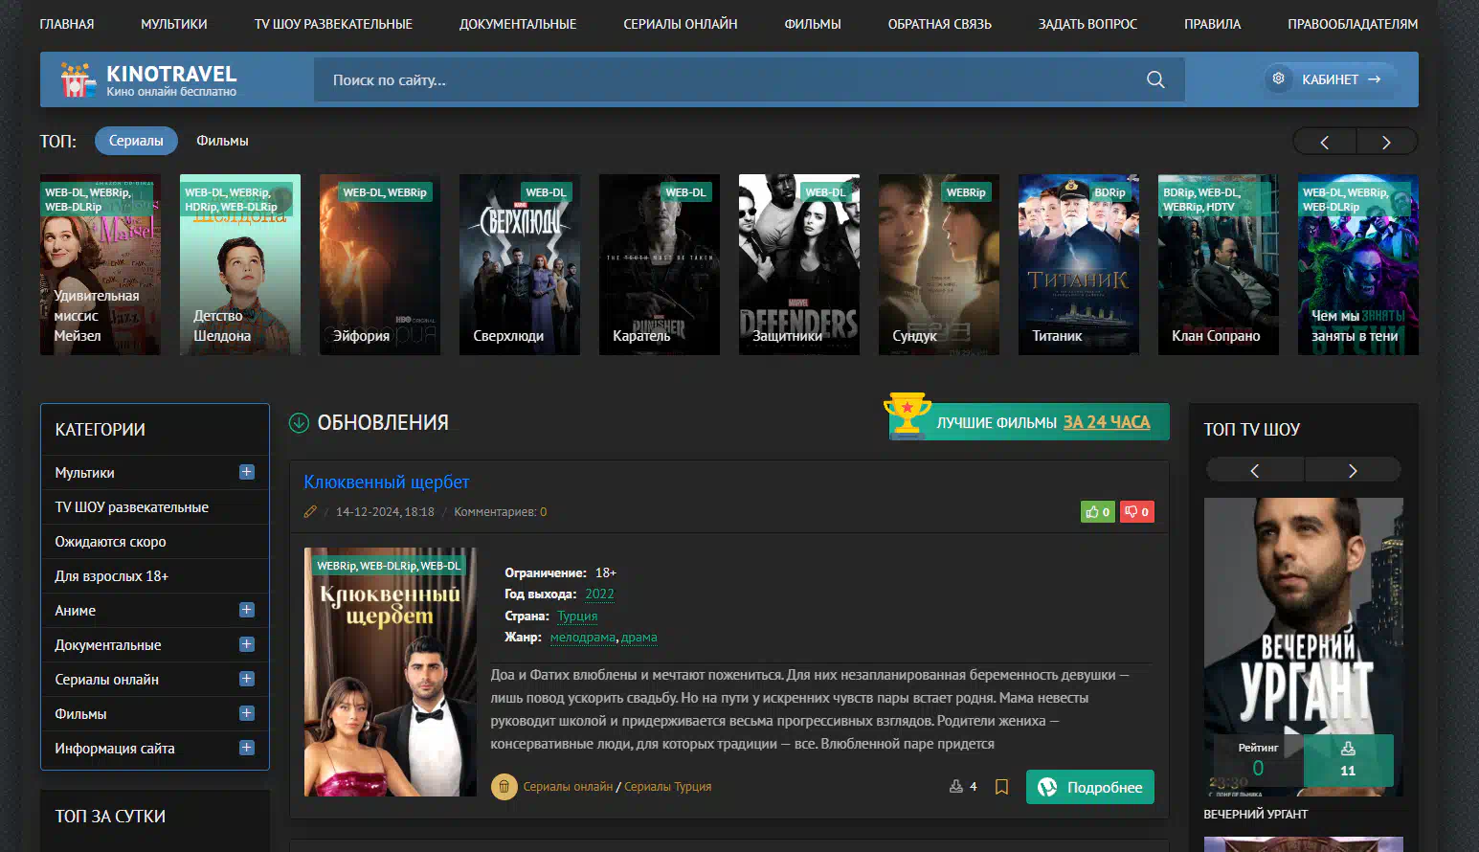Click the KinoTravel popcorn logo
The height and width of the screenshot is (852, 1479).
tap(77, 80)
